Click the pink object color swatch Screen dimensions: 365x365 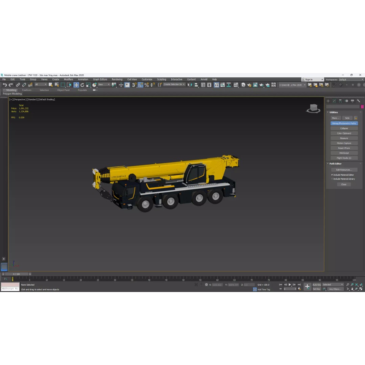[x=362, y=106]
